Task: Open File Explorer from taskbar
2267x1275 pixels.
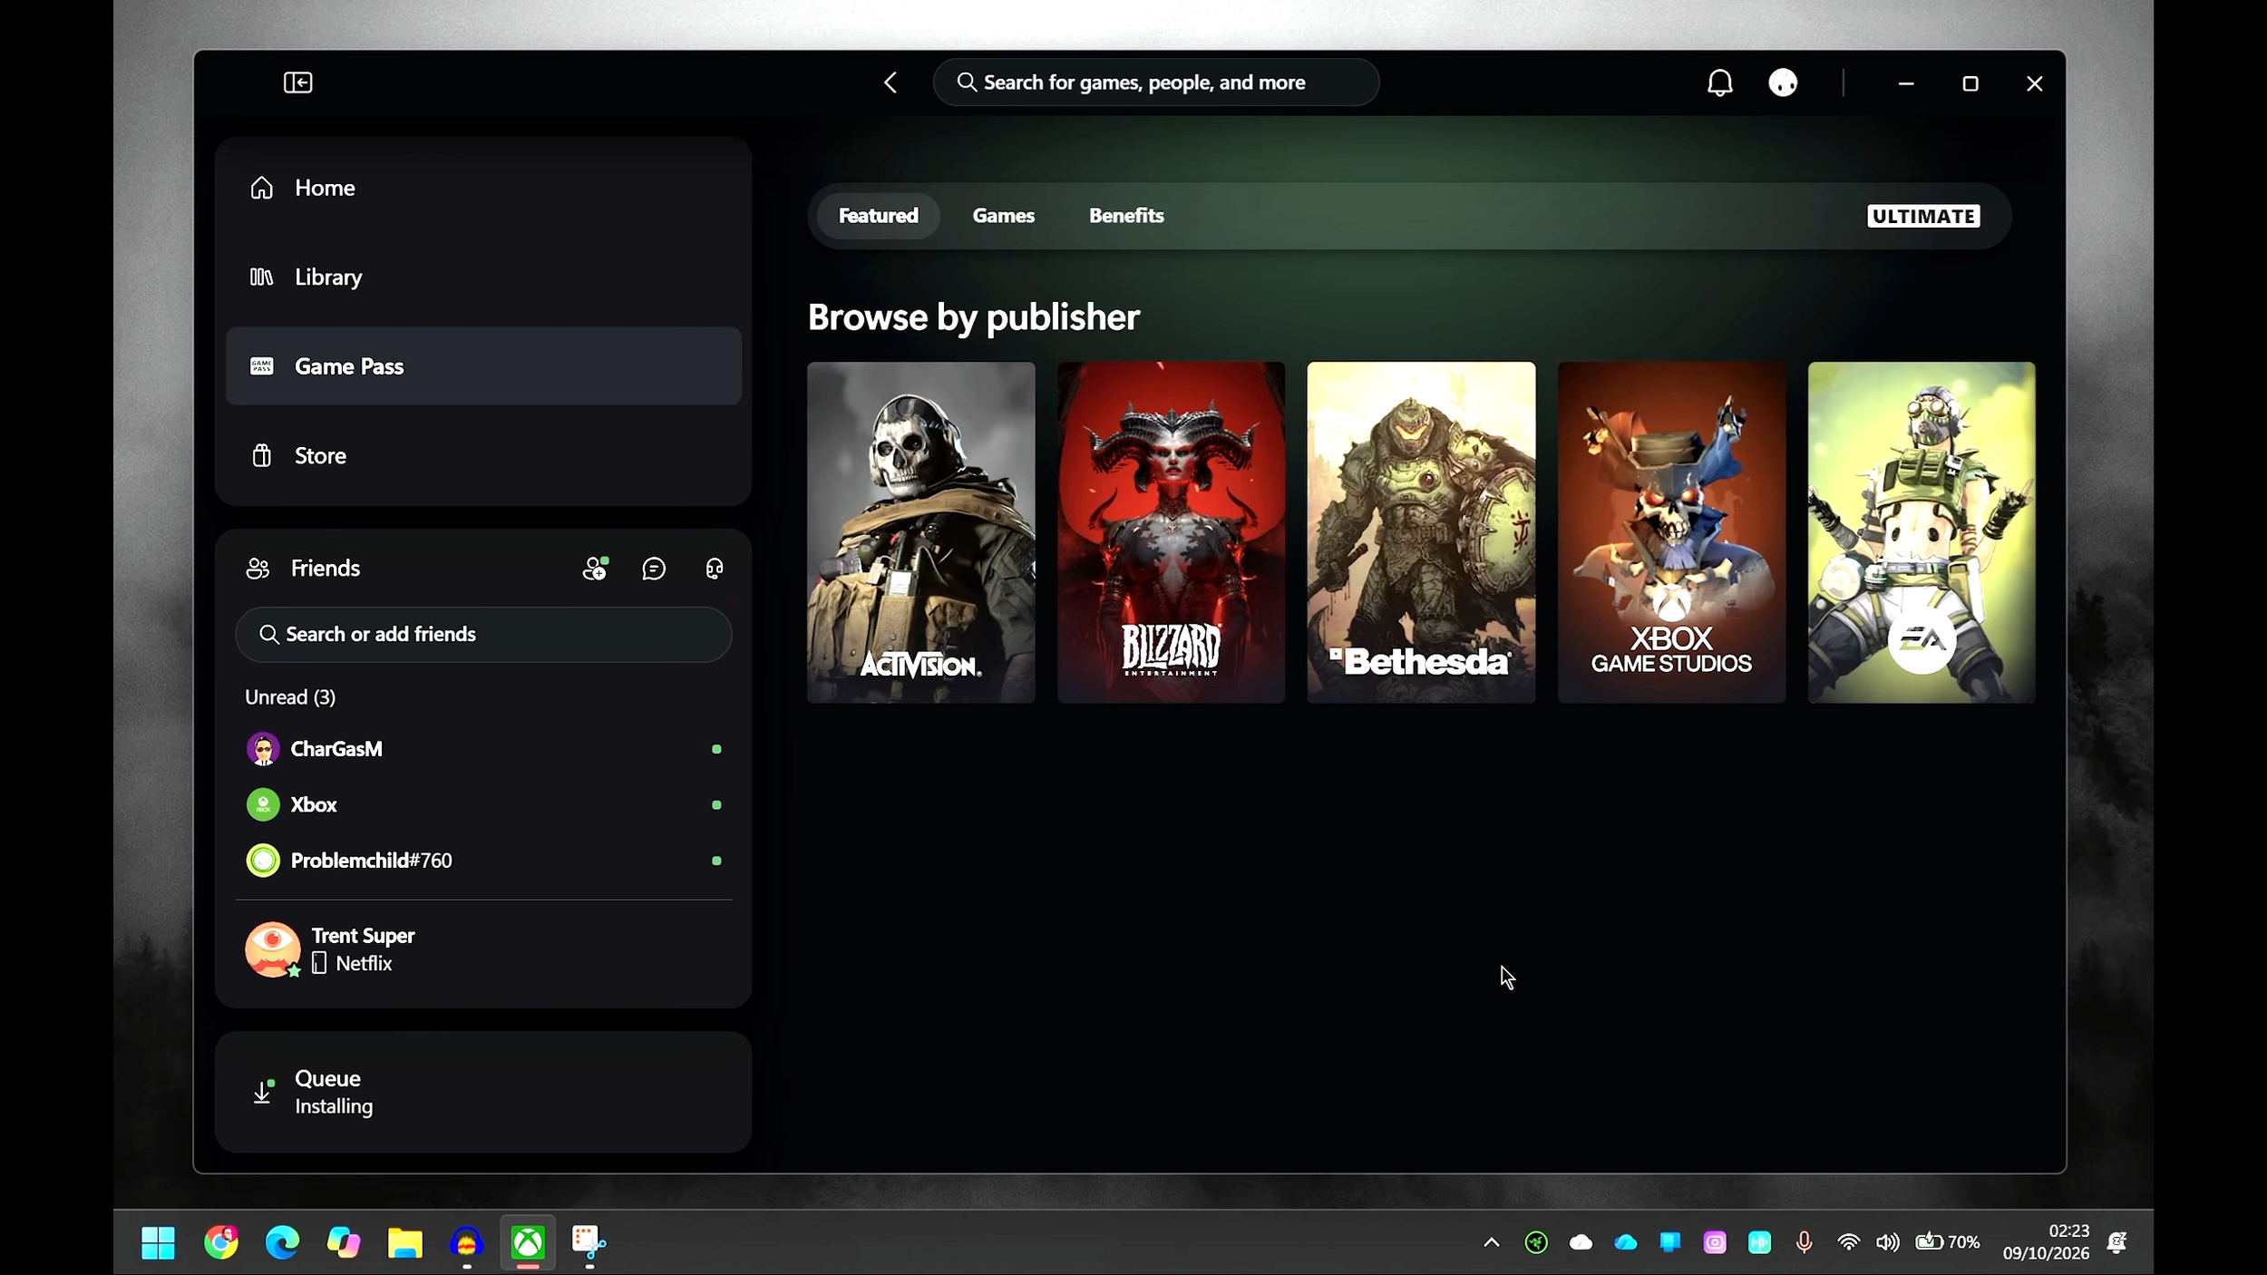Action: 405,1242
